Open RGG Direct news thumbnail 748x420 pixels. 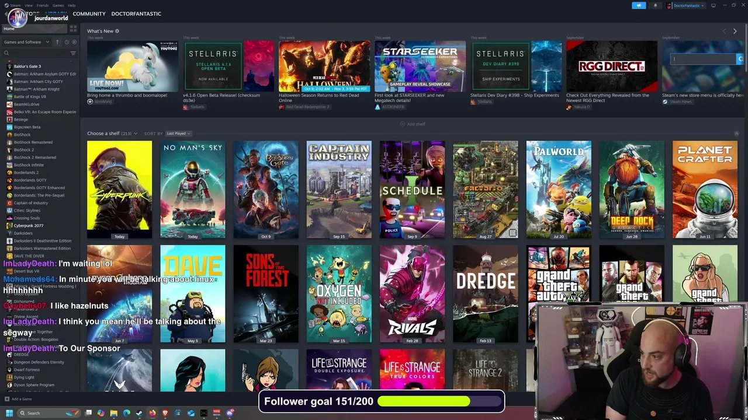pyautogui.click(x=612, y=66)
